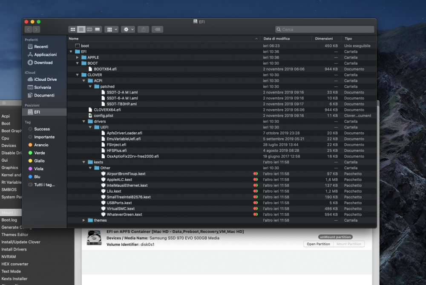This screenshot has width=426, height=285.
Task: Go back in Finder history
Action: [28, 29]
